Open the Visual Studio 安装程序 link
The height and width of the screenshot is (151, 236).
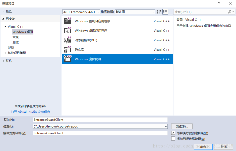pos(31,112)
